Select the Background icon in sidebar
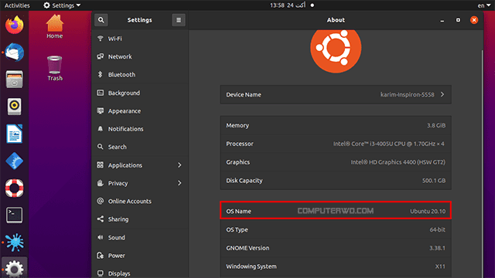 (101, 93)
